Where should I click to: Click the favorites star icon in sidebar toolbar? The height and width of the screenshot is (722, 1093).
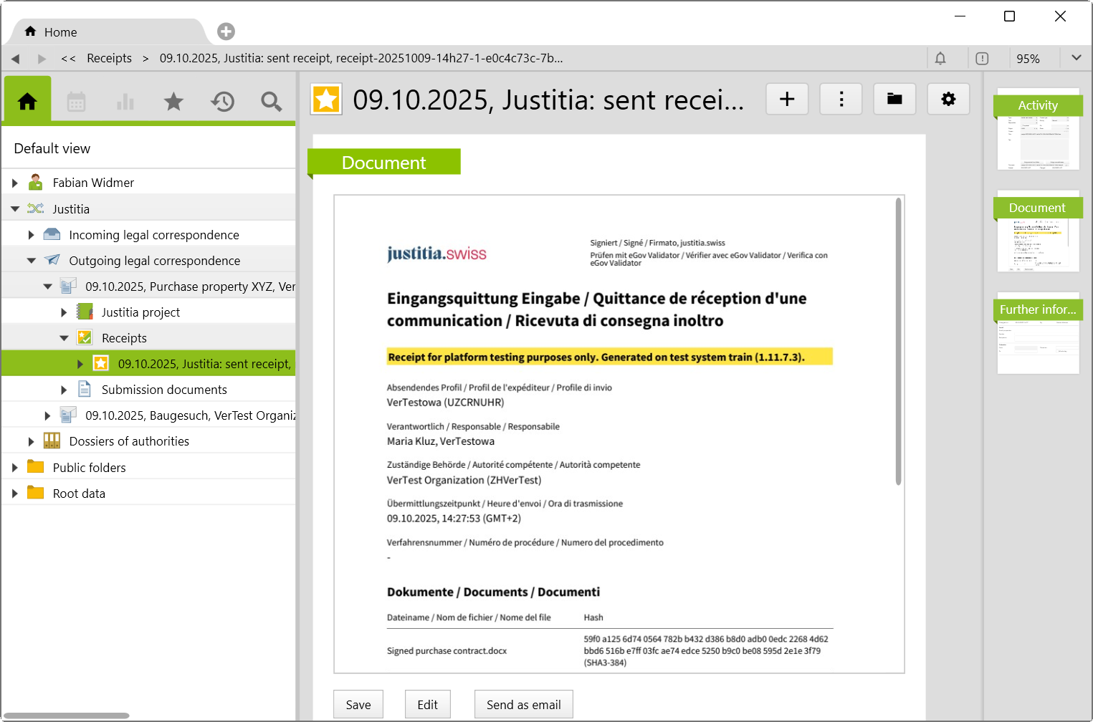tap(173, 102)
